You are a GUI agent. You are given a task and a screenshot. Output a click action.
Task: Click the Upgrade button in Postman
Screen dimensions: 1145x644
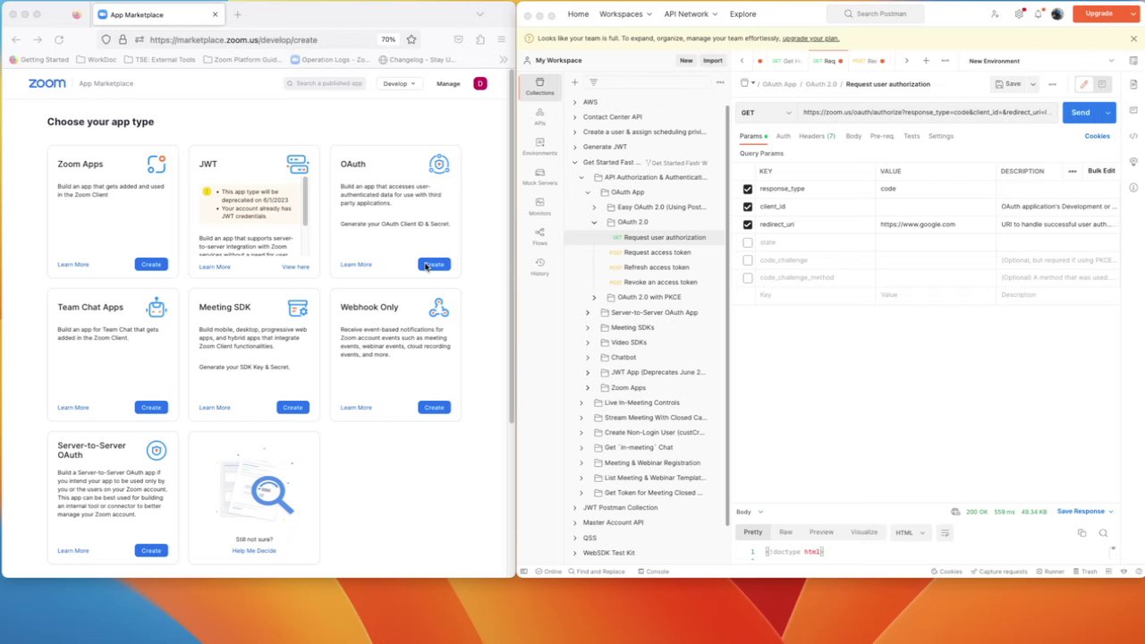pos(1098,13)
